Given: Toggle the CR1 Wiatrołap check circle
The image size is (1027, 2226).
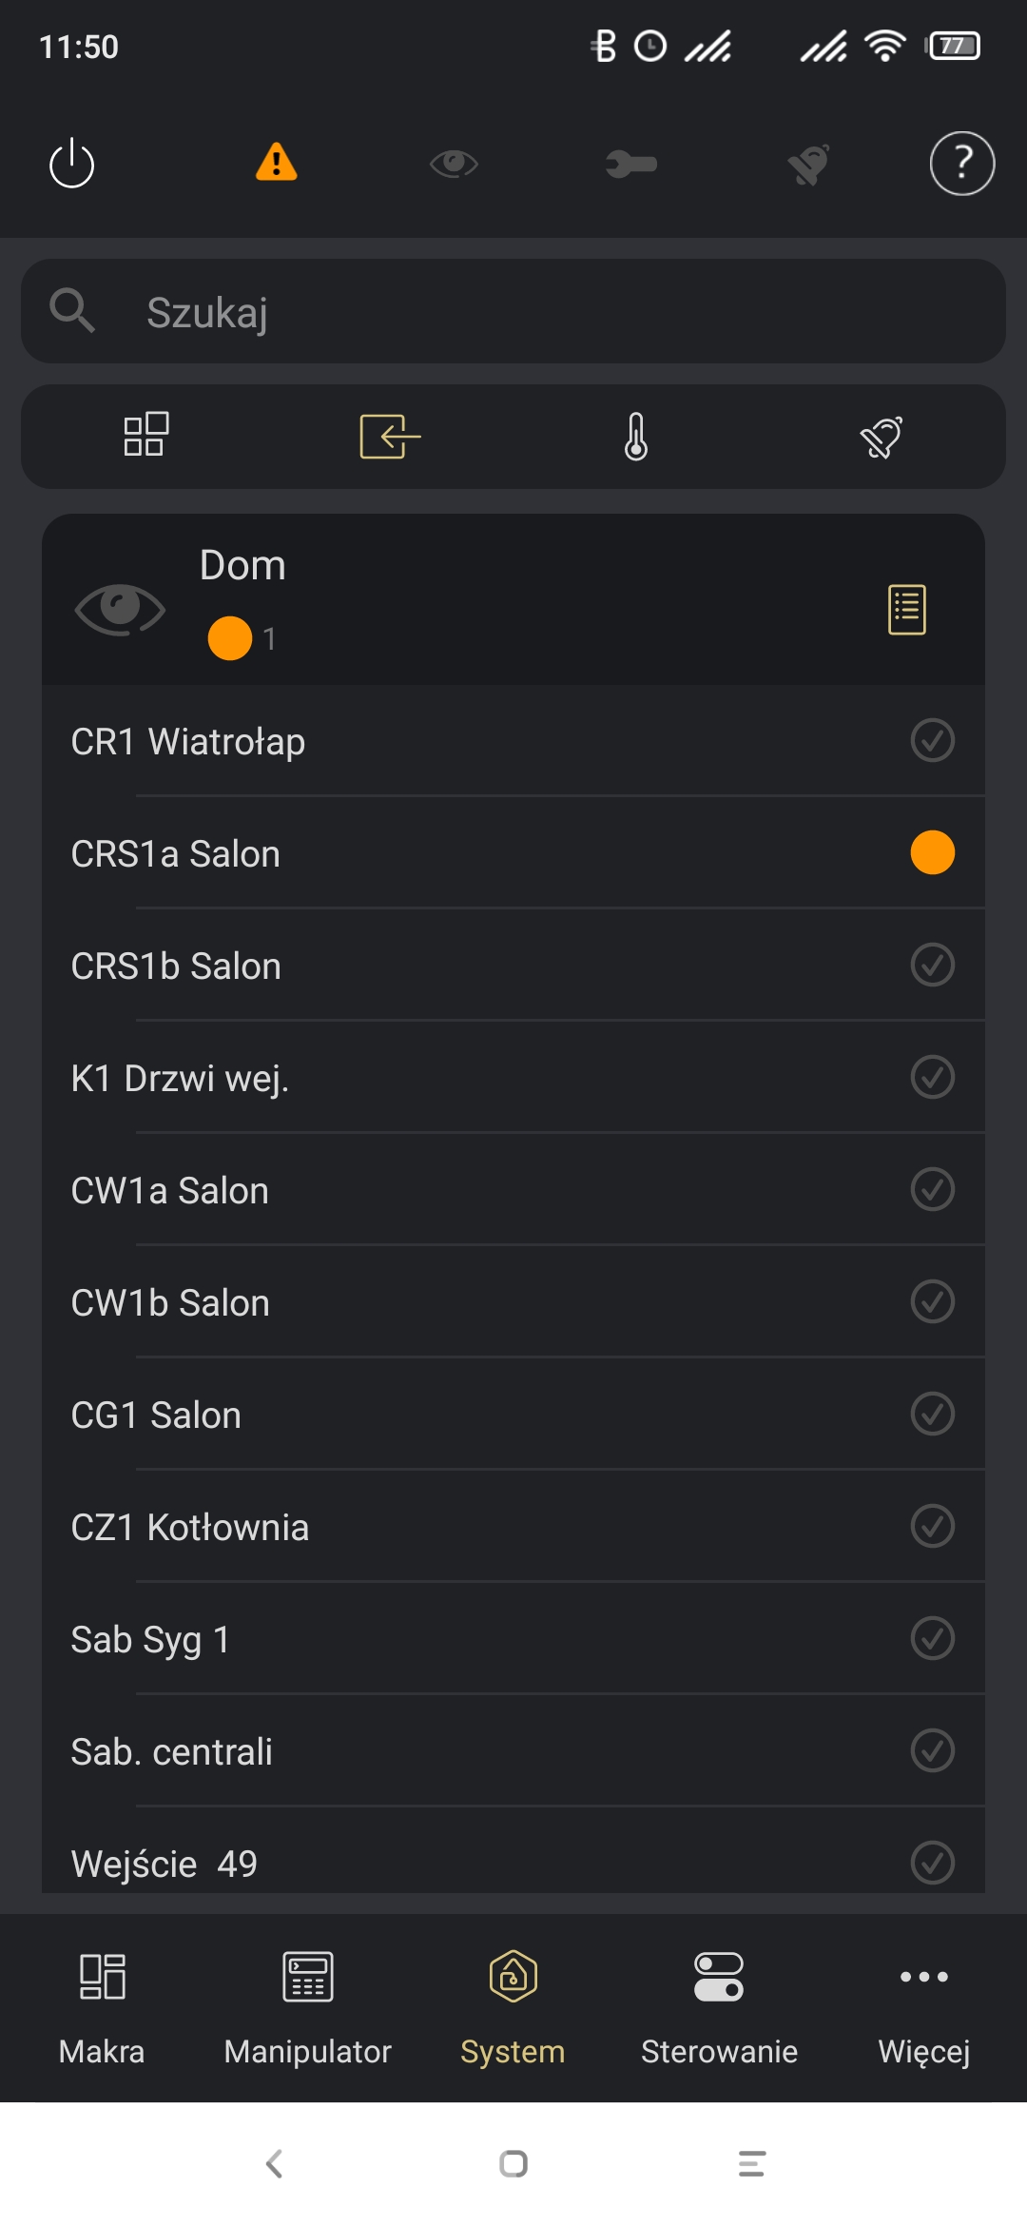Looking at the screenshot, I should (x=932, y=741).
